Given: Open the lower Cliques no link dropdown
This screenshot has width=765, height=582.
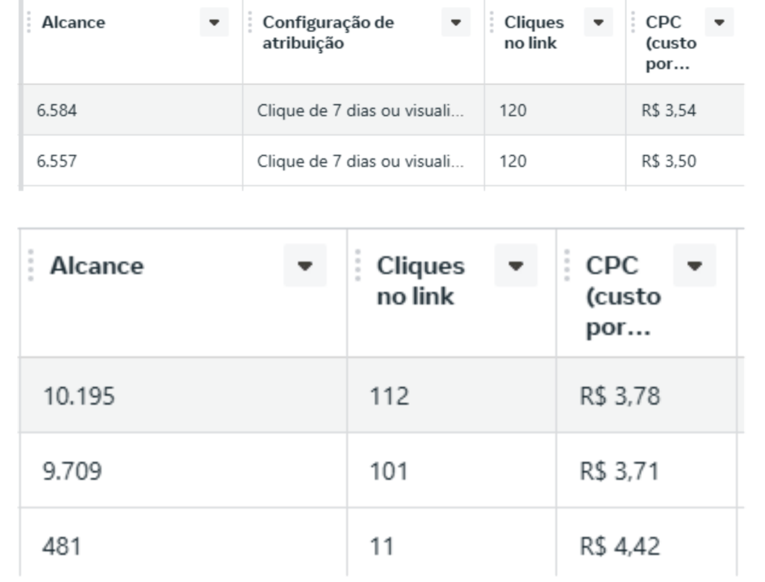Looking at the screenshot, I should tap(516, 265).
